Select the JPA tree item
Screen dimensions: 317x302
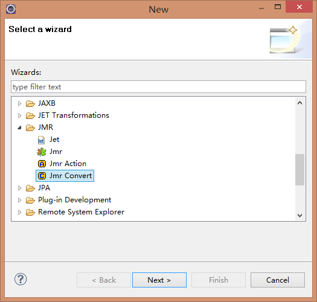click(x=44, y=188)
